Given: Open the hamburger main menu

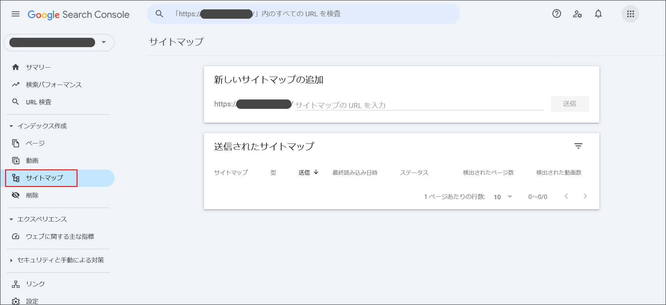Looking at the screenshot, I should point(16,14).
